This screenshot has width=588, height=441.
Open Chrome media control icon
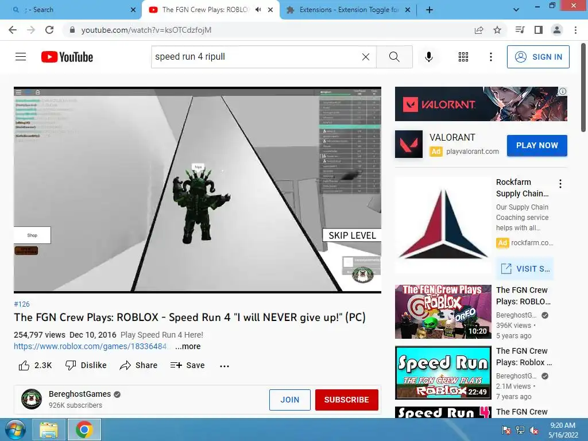(520, 30)
